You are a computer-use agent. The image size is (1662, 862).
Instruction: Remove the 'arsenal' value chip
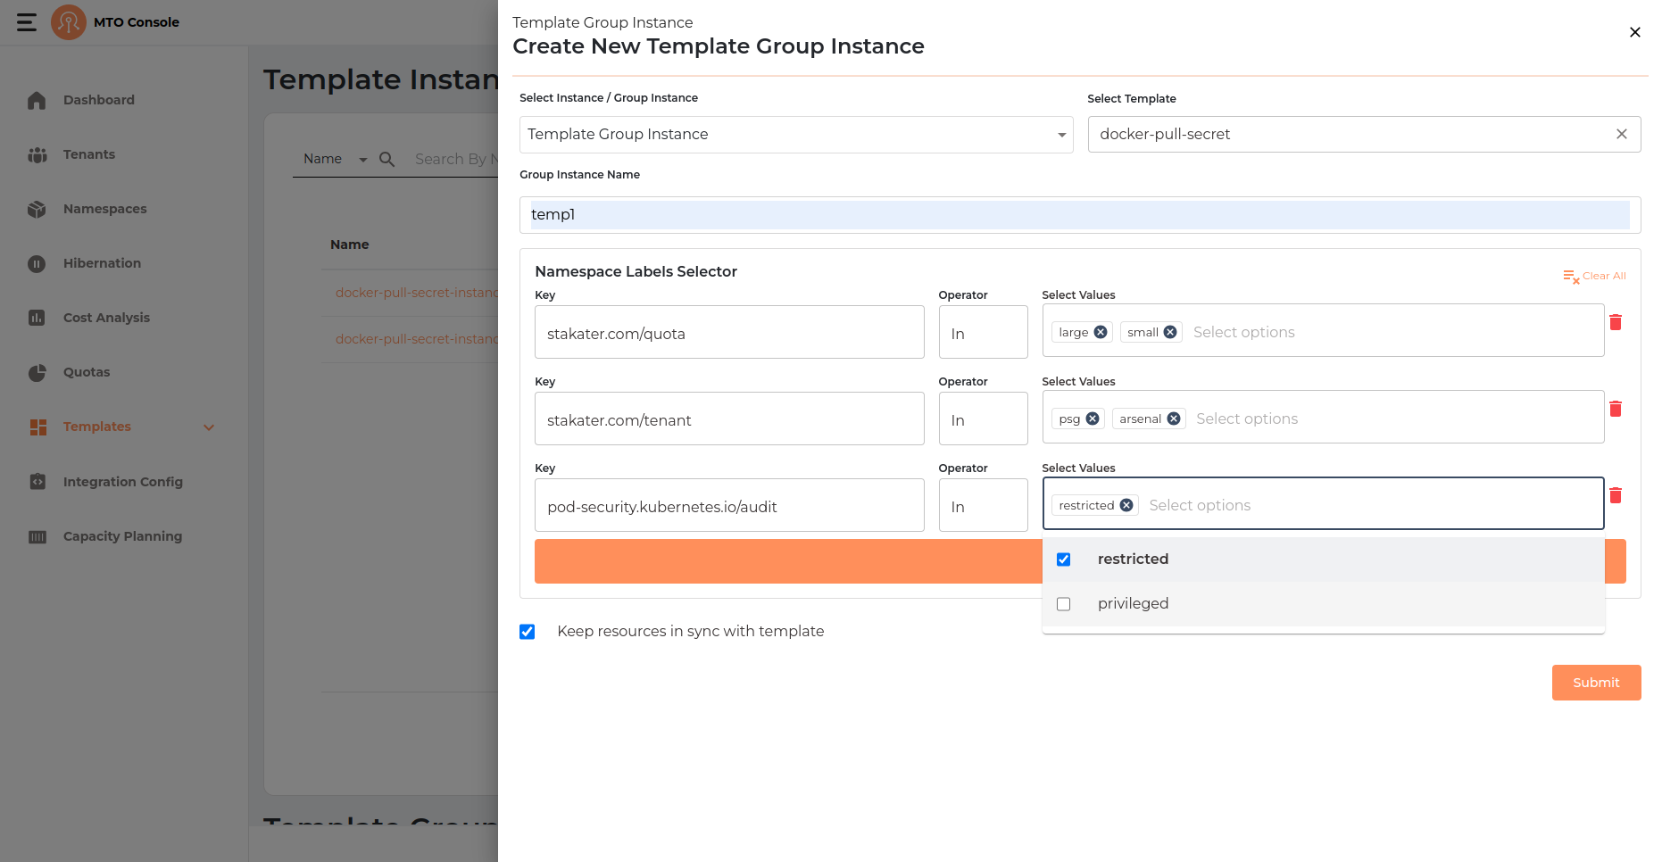1174,419
